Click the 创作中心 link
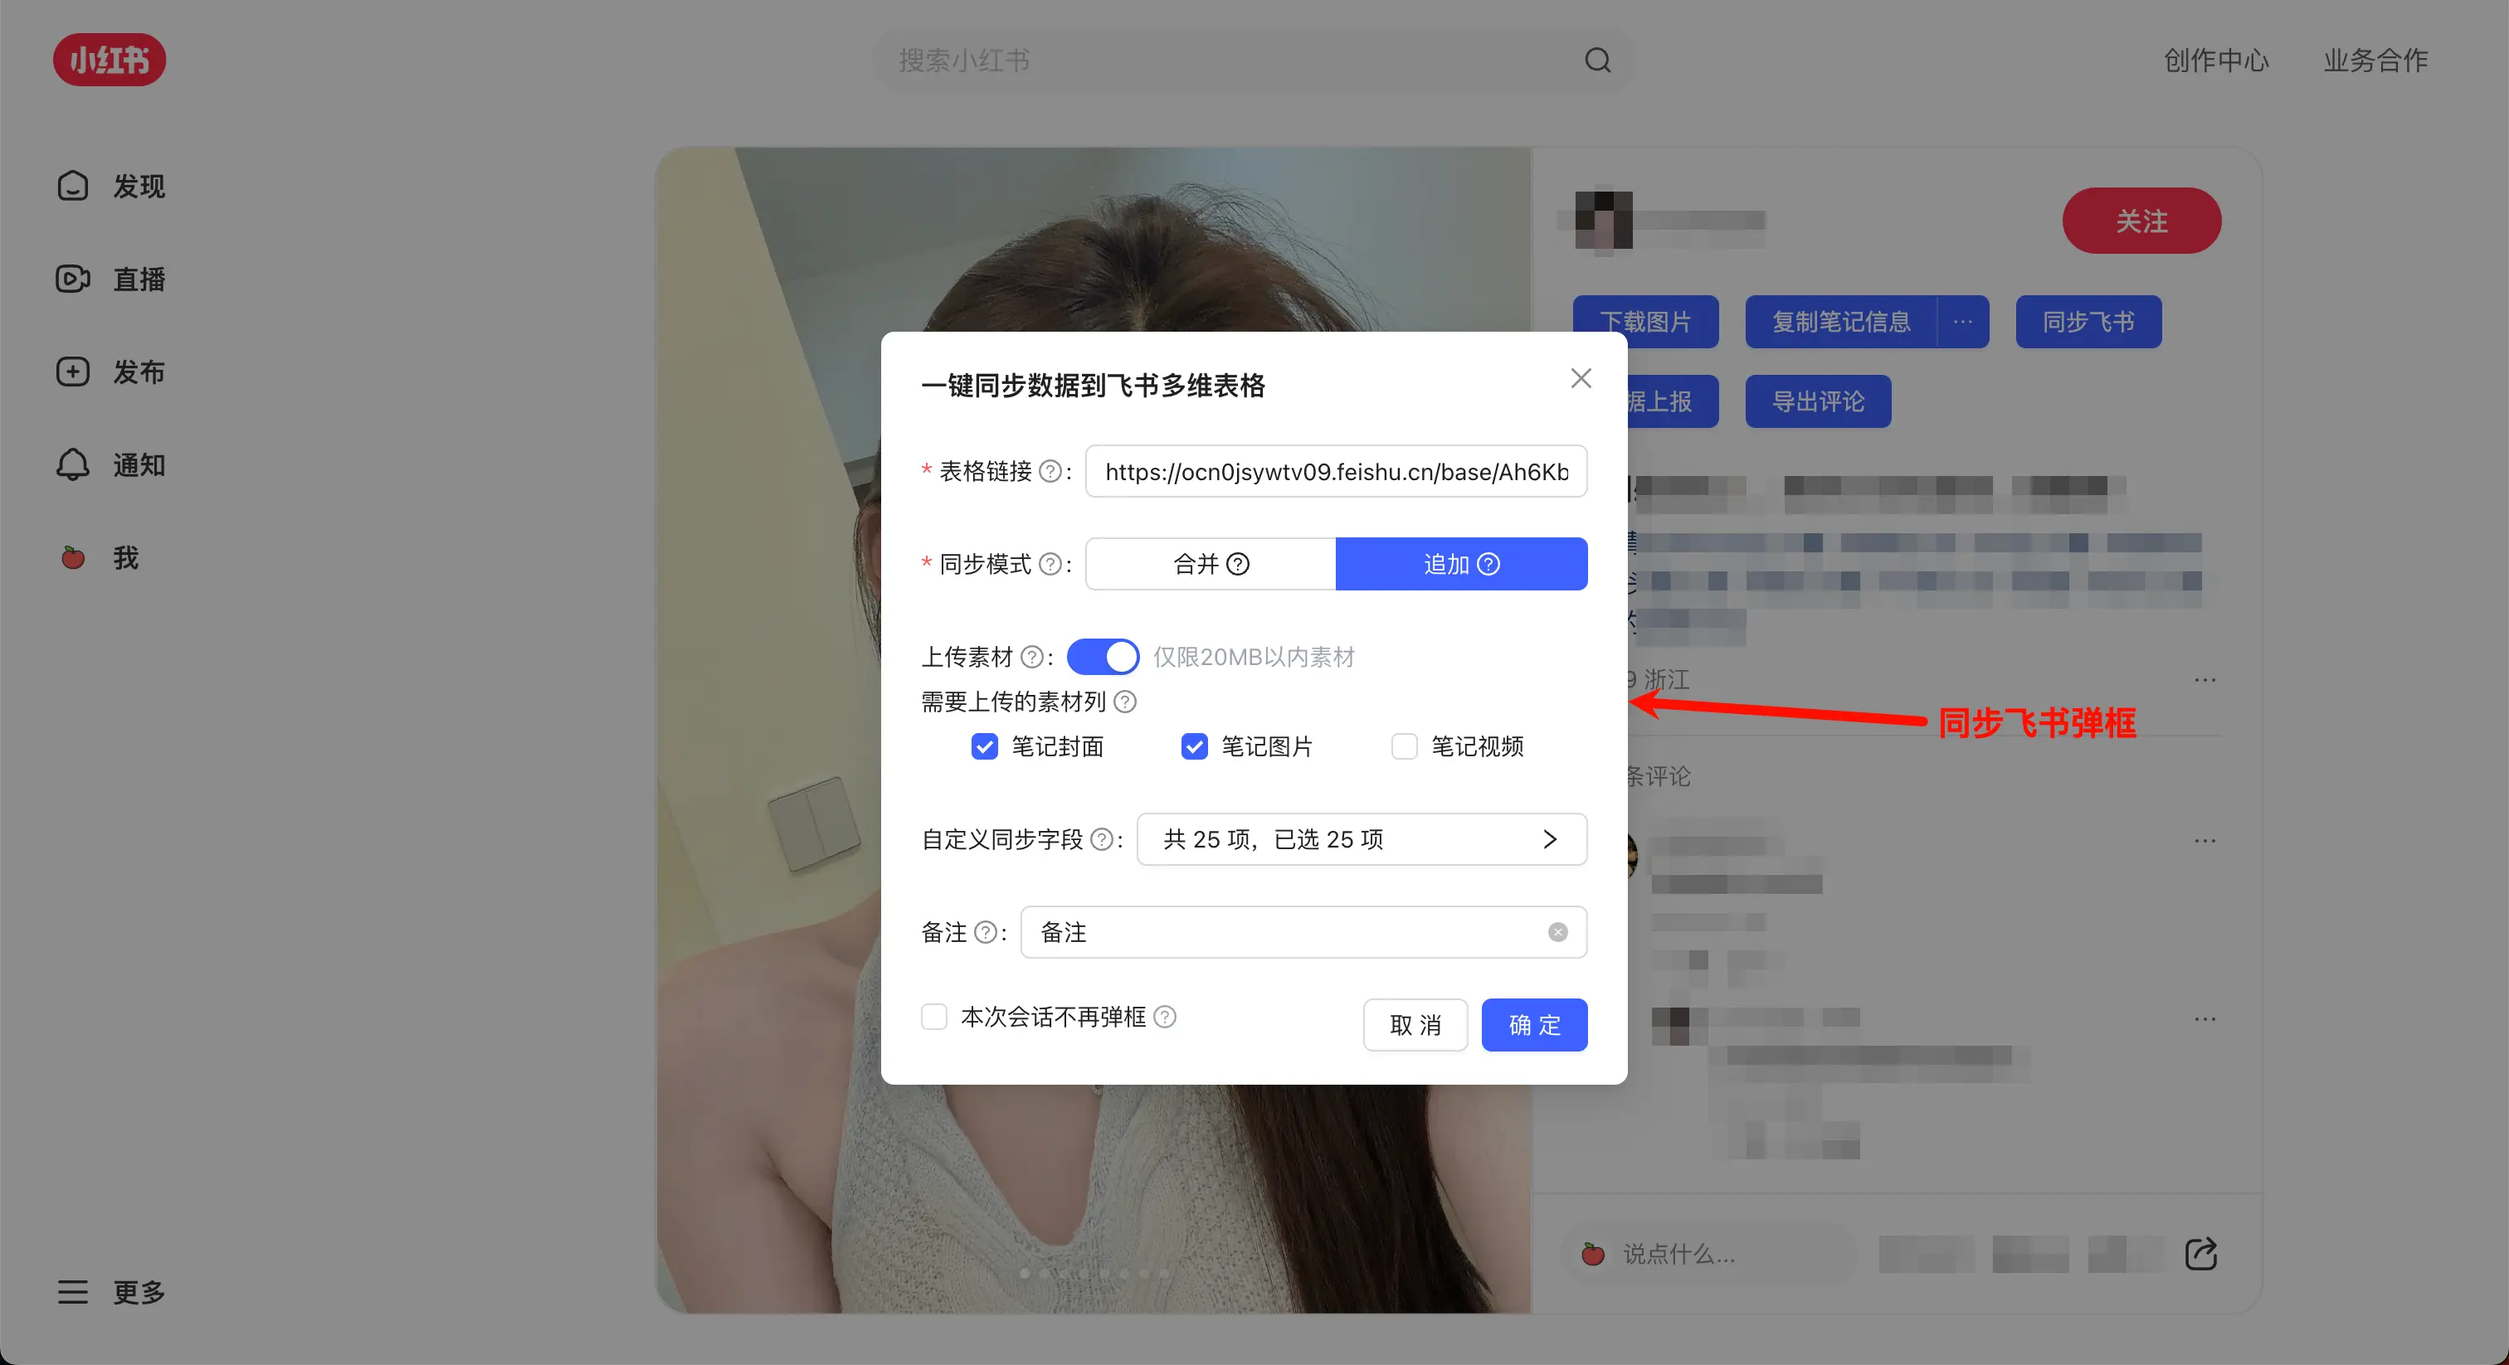The width and height of the screenshot is (2509, 1365). pos(2216,61)
